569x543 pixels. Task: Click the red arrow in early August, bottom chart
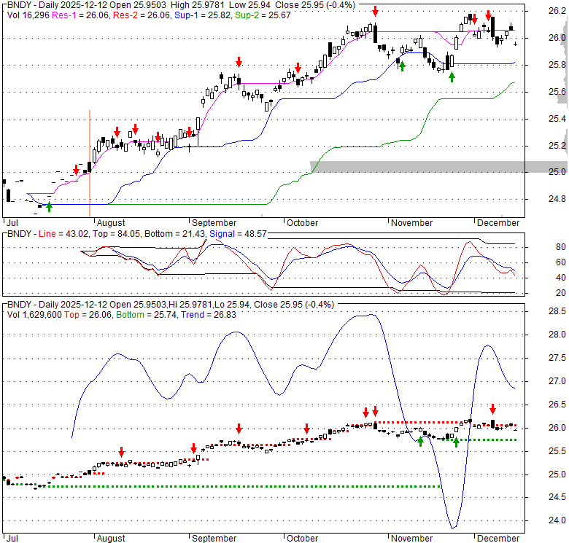(x=122, y=452)
